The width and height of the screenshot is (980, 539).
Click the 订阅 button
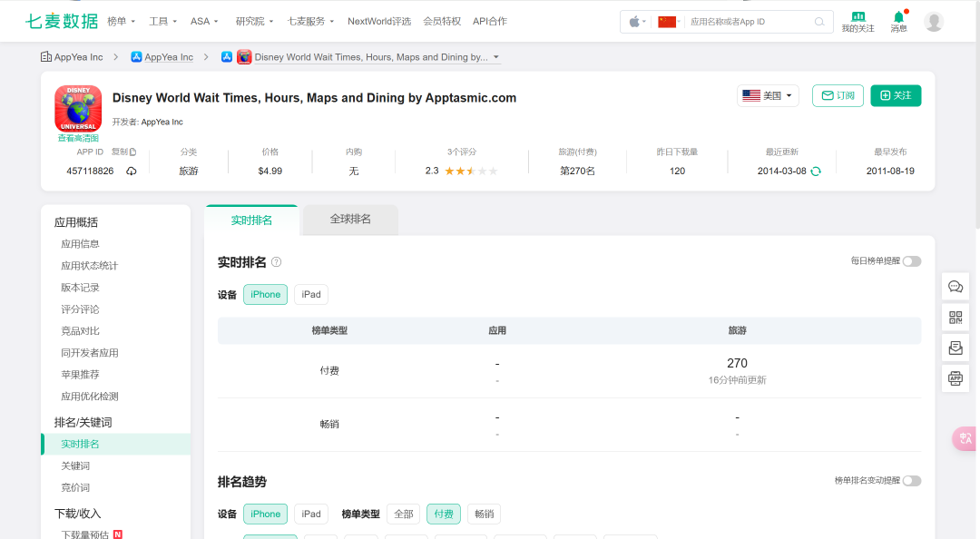click(838, 95)
